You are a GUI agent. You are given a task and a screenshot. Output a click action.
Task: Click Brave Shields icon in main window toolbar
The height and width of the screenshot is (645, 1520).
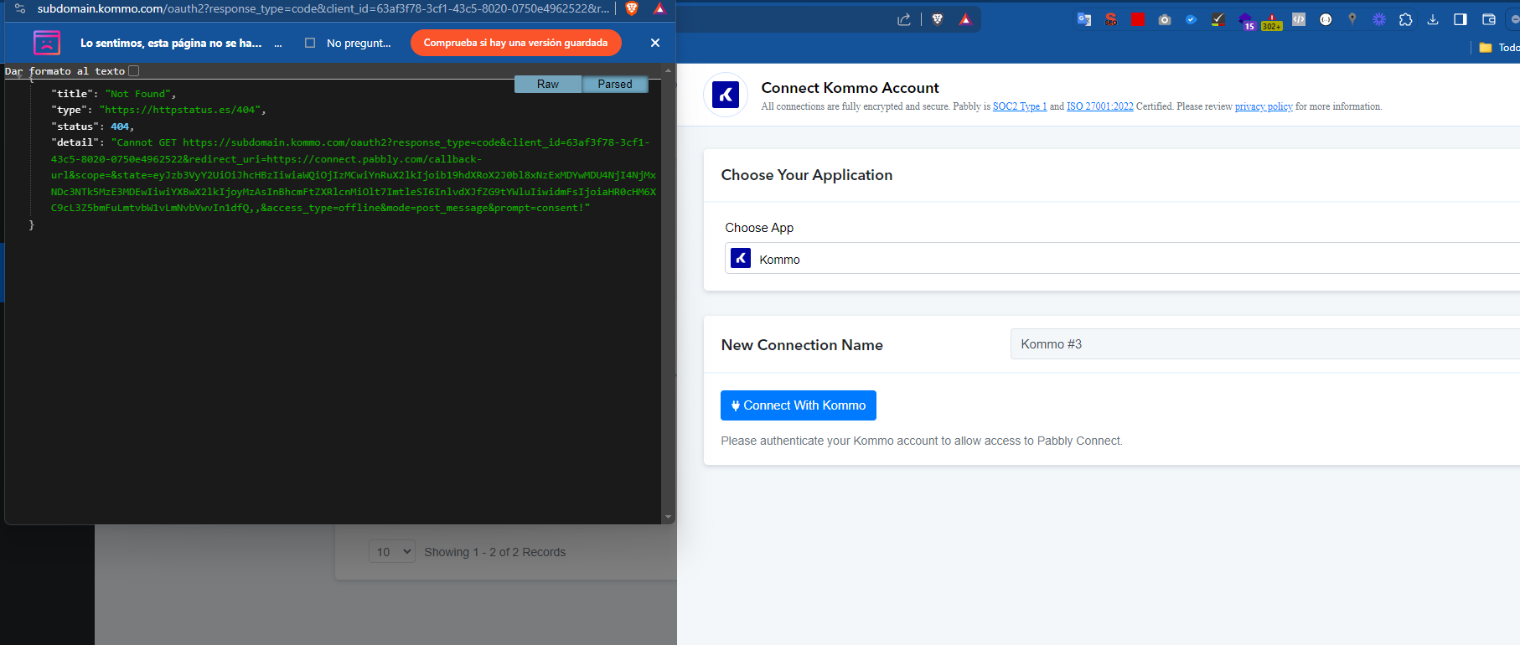click(938, 19)
